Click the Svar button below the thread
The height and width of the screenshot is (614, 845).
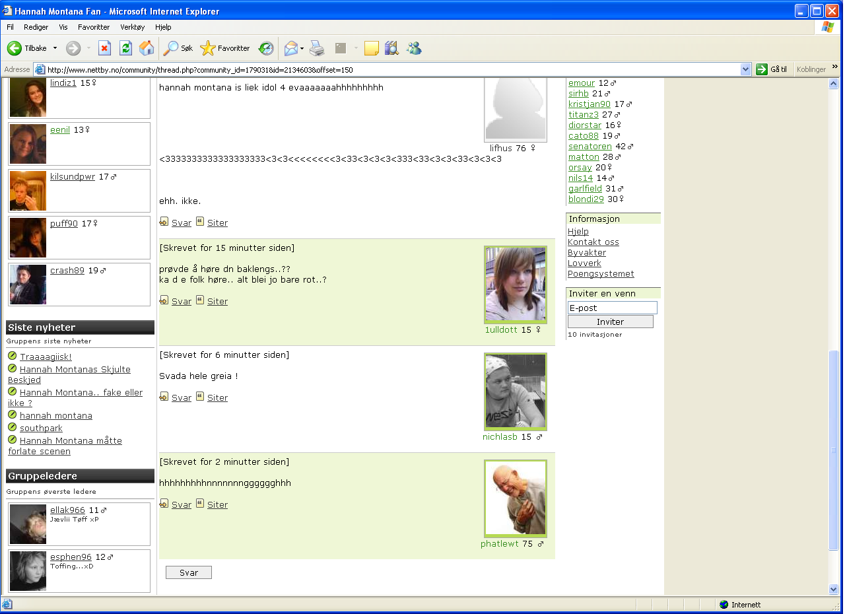189,572
